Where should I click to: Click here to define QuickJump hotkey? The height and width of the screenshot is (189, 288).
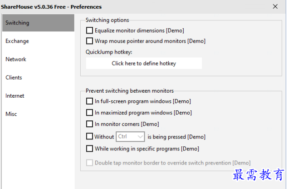[144, 64]
